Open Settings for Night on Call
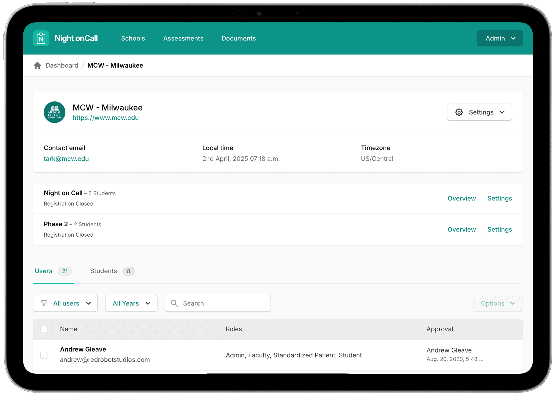Screen dimensions: 556x396 coord(500,198)
